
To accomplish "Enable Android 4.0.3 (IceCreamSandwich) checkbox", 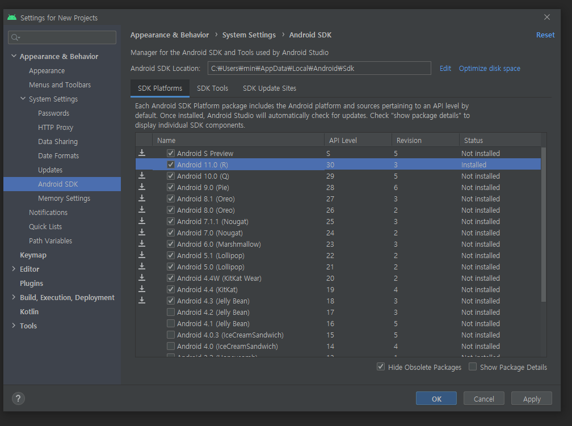I will click(x=170, y=335).
